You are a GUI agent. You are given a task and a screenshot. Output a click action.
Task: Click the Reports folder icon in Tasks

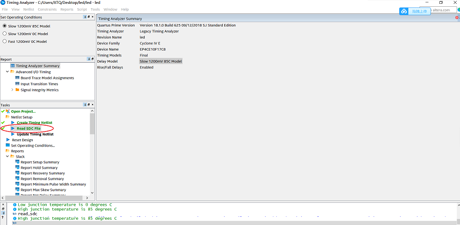(8, 151)
